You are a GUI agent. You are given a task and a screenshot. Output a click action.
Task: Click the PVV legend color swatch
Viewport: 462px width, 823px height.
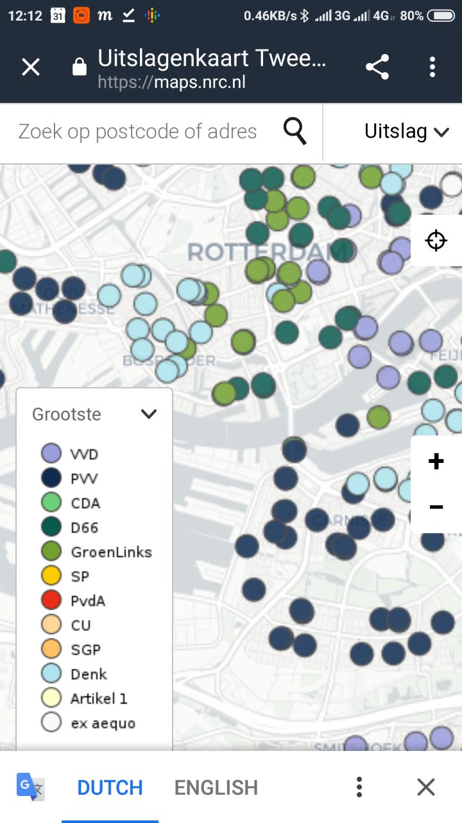(51, 478)
